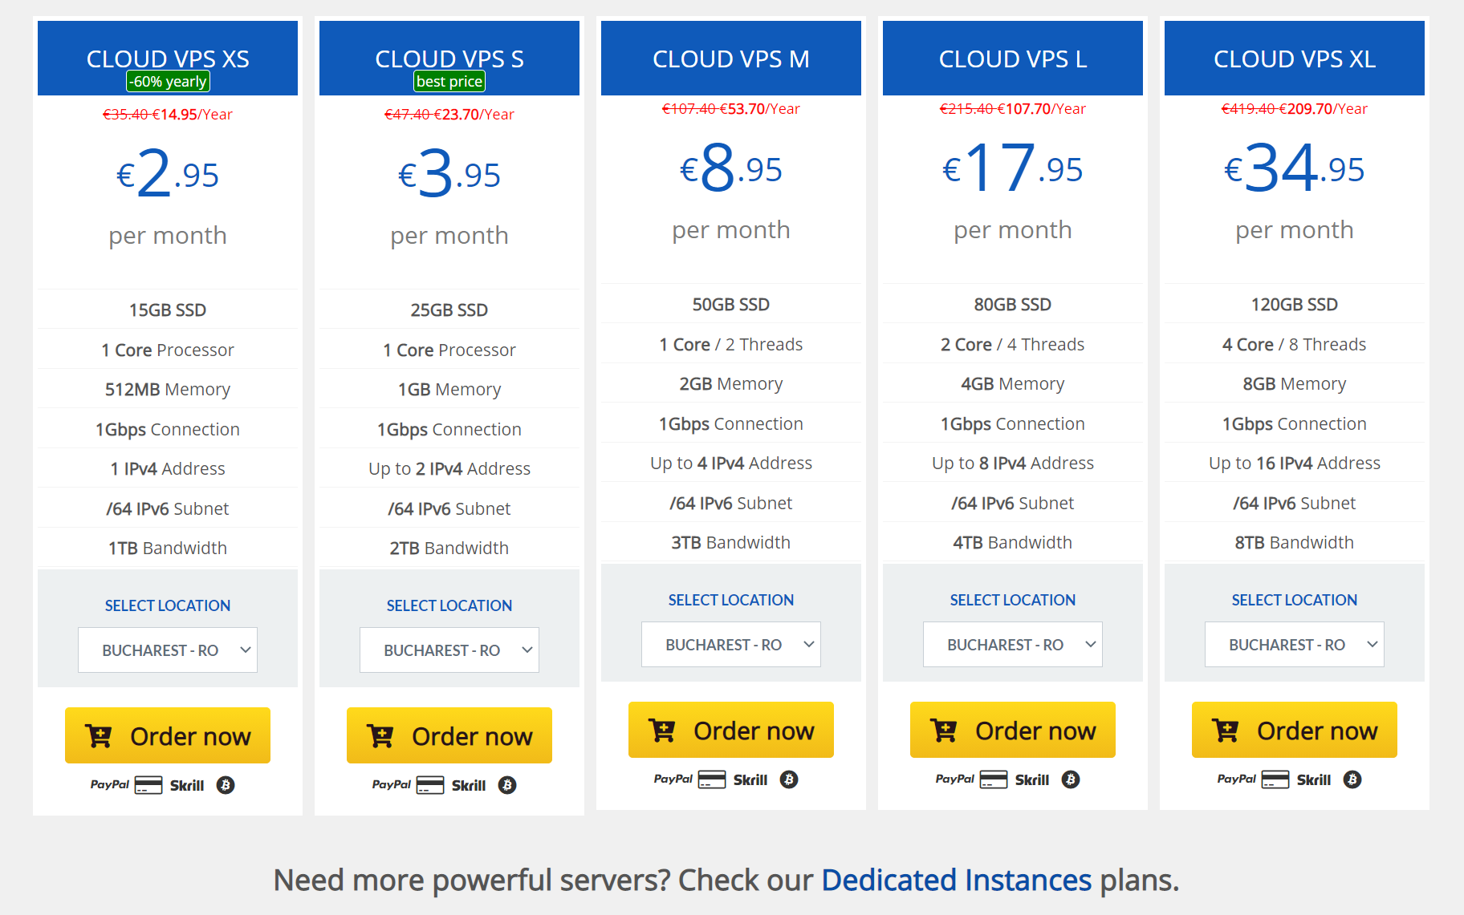Image resolution: width=1464 pixels, height=915 pixels.
Task: Order the Cloud VPS M plan
Action: coord(731,731)
